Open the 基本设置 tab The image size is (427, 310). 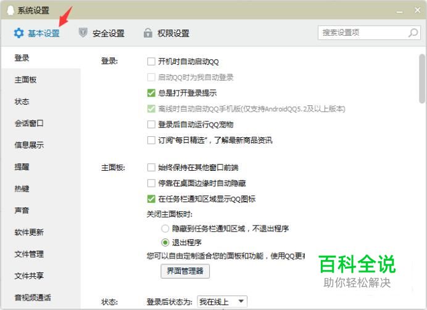(x=37, y=33)
